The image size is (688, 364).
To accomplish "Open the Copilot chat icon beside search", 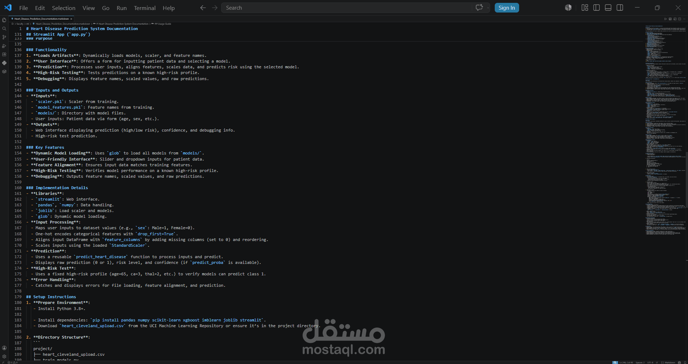I will pyautogui.click(x=479, y=8).
